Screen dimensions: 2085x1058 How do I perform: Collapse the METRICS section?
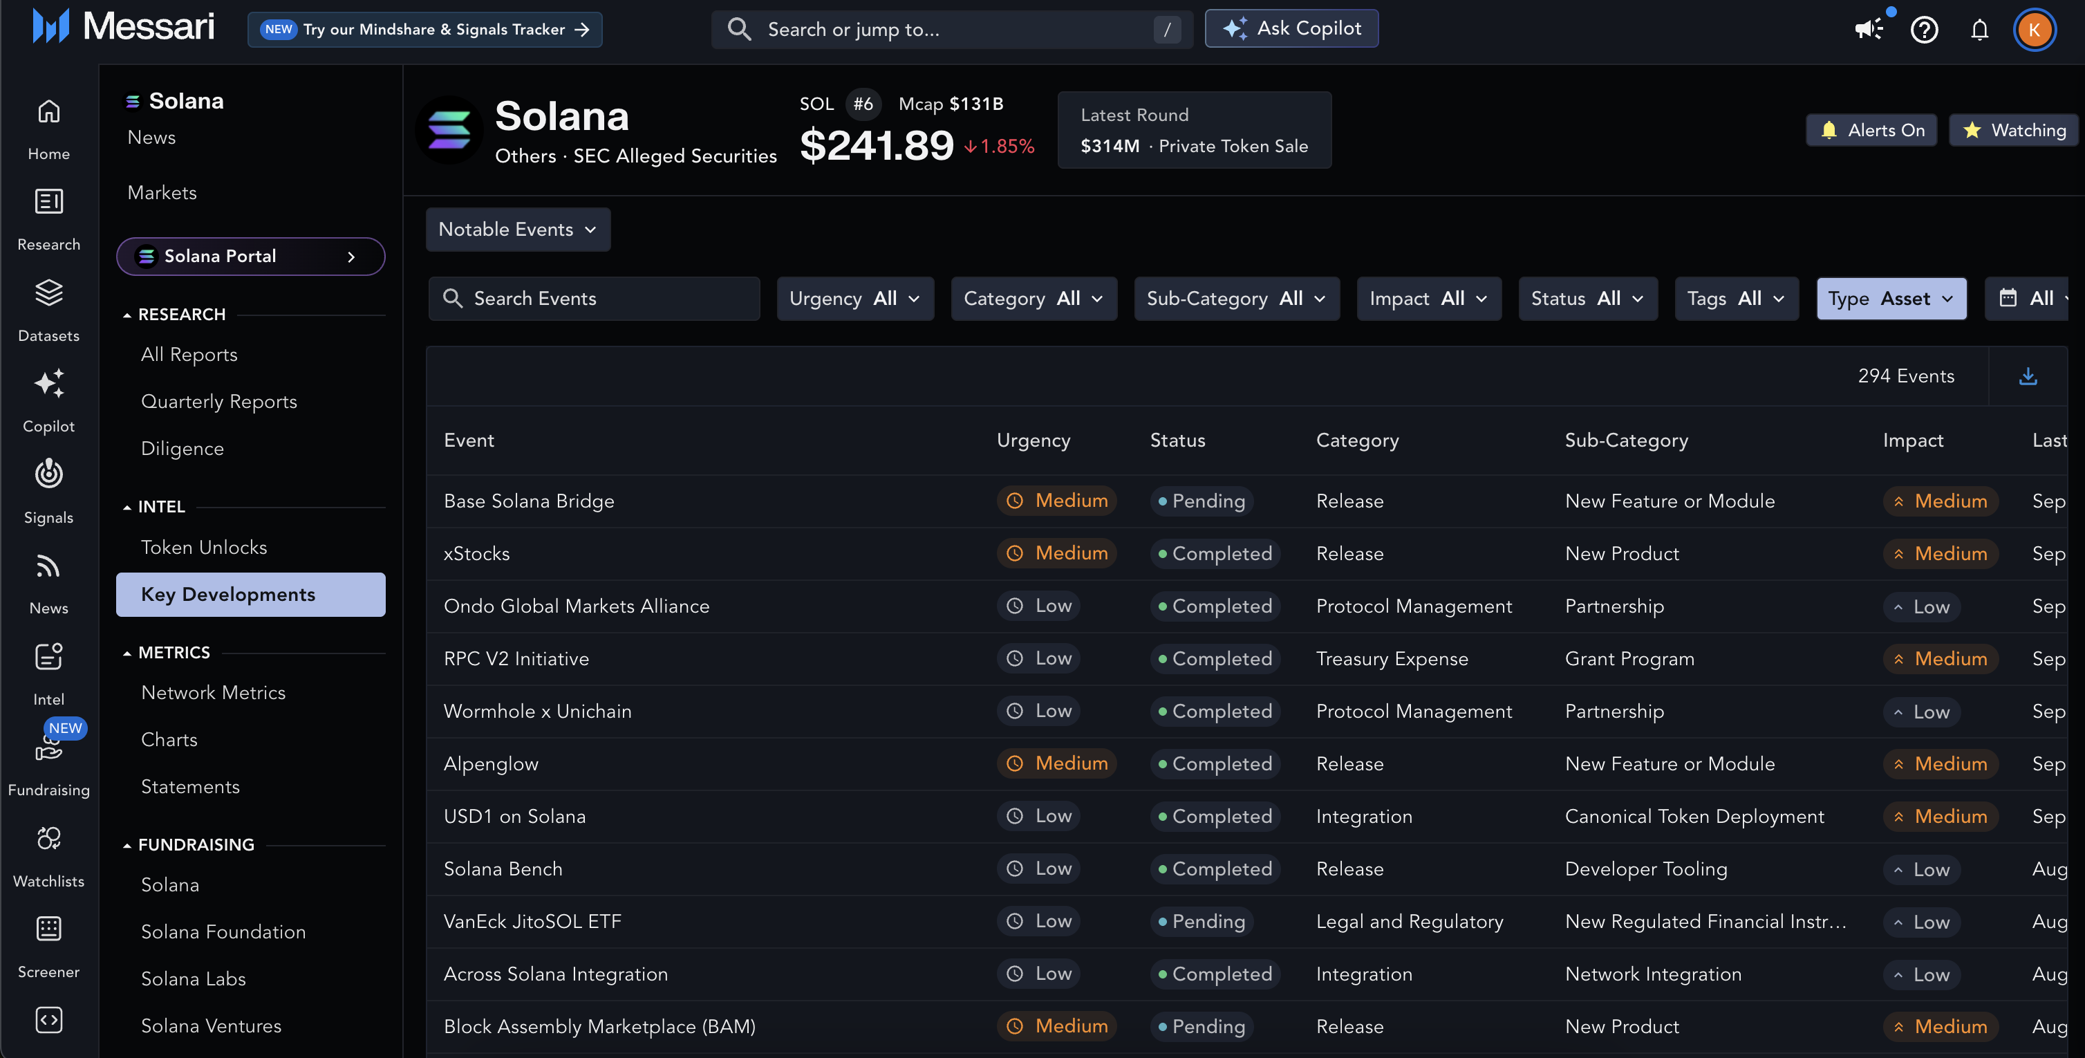[x=166, y=653]
